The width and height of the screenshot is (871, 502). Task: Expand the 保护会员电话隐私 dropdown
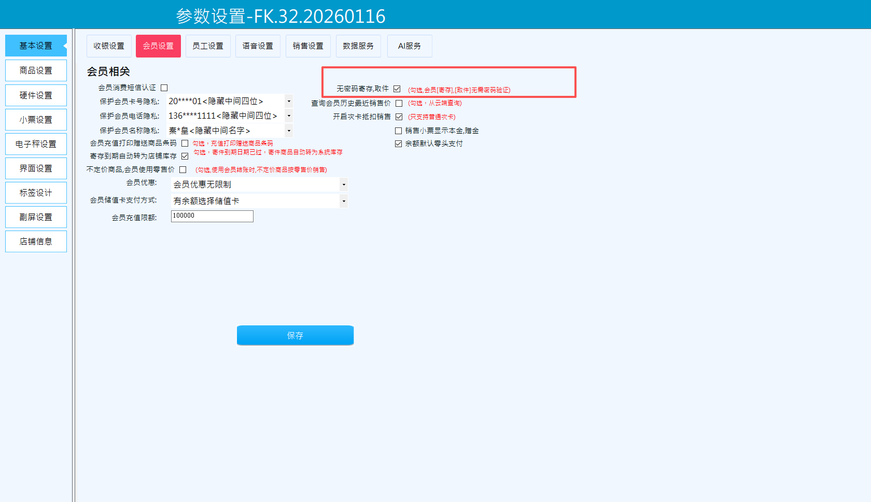pos(289,116)
